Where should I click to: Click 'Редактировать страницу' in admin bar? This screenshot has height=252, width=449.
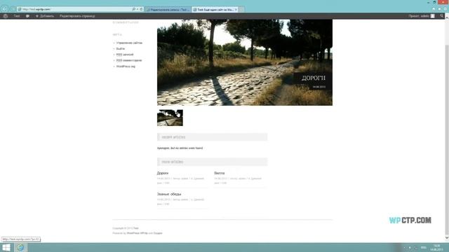point(77,16)
